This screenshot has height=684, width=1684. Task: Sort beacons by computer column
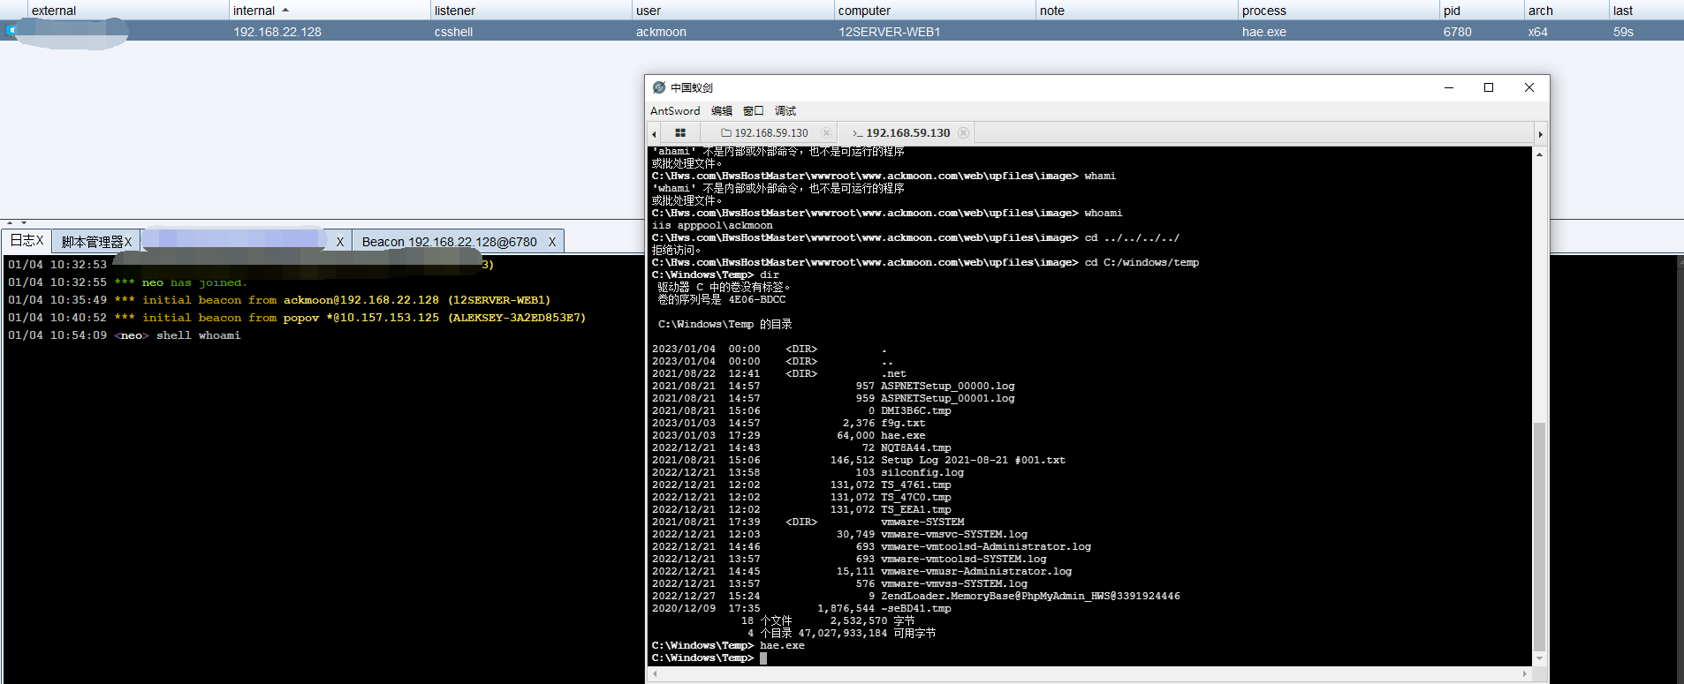pos(935,11)
